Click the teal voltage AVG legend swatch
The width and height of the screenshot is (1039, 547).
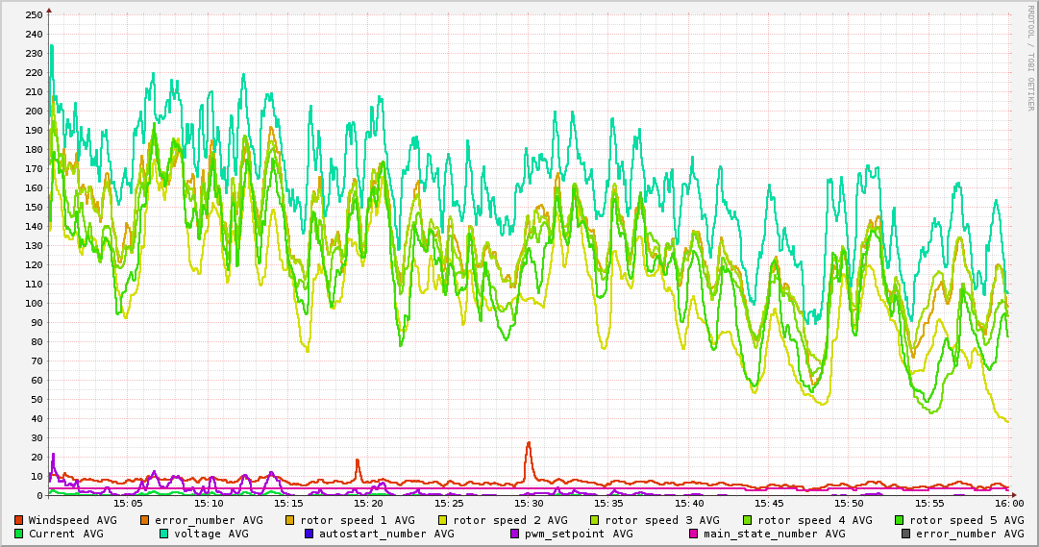coord(163,534)
